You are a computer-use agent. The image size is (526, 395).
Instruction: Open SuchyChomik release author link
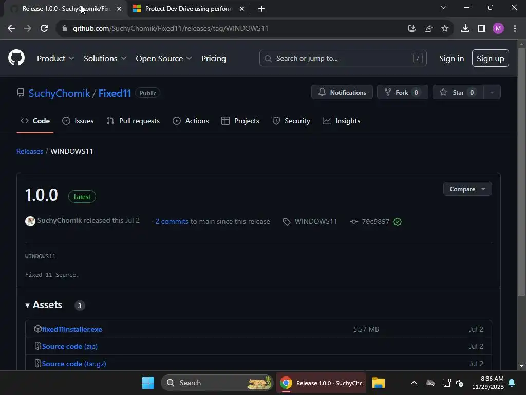pos(60,220)
